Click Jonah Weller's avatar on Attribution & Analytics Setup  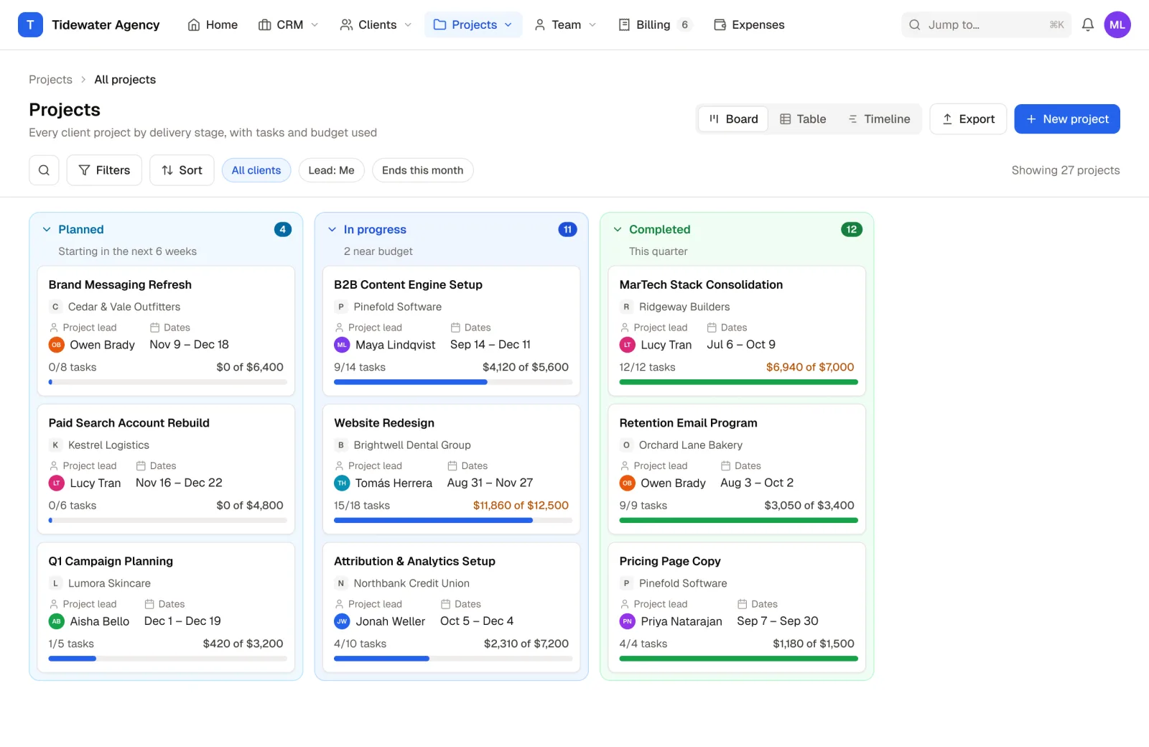coord(342,621)
